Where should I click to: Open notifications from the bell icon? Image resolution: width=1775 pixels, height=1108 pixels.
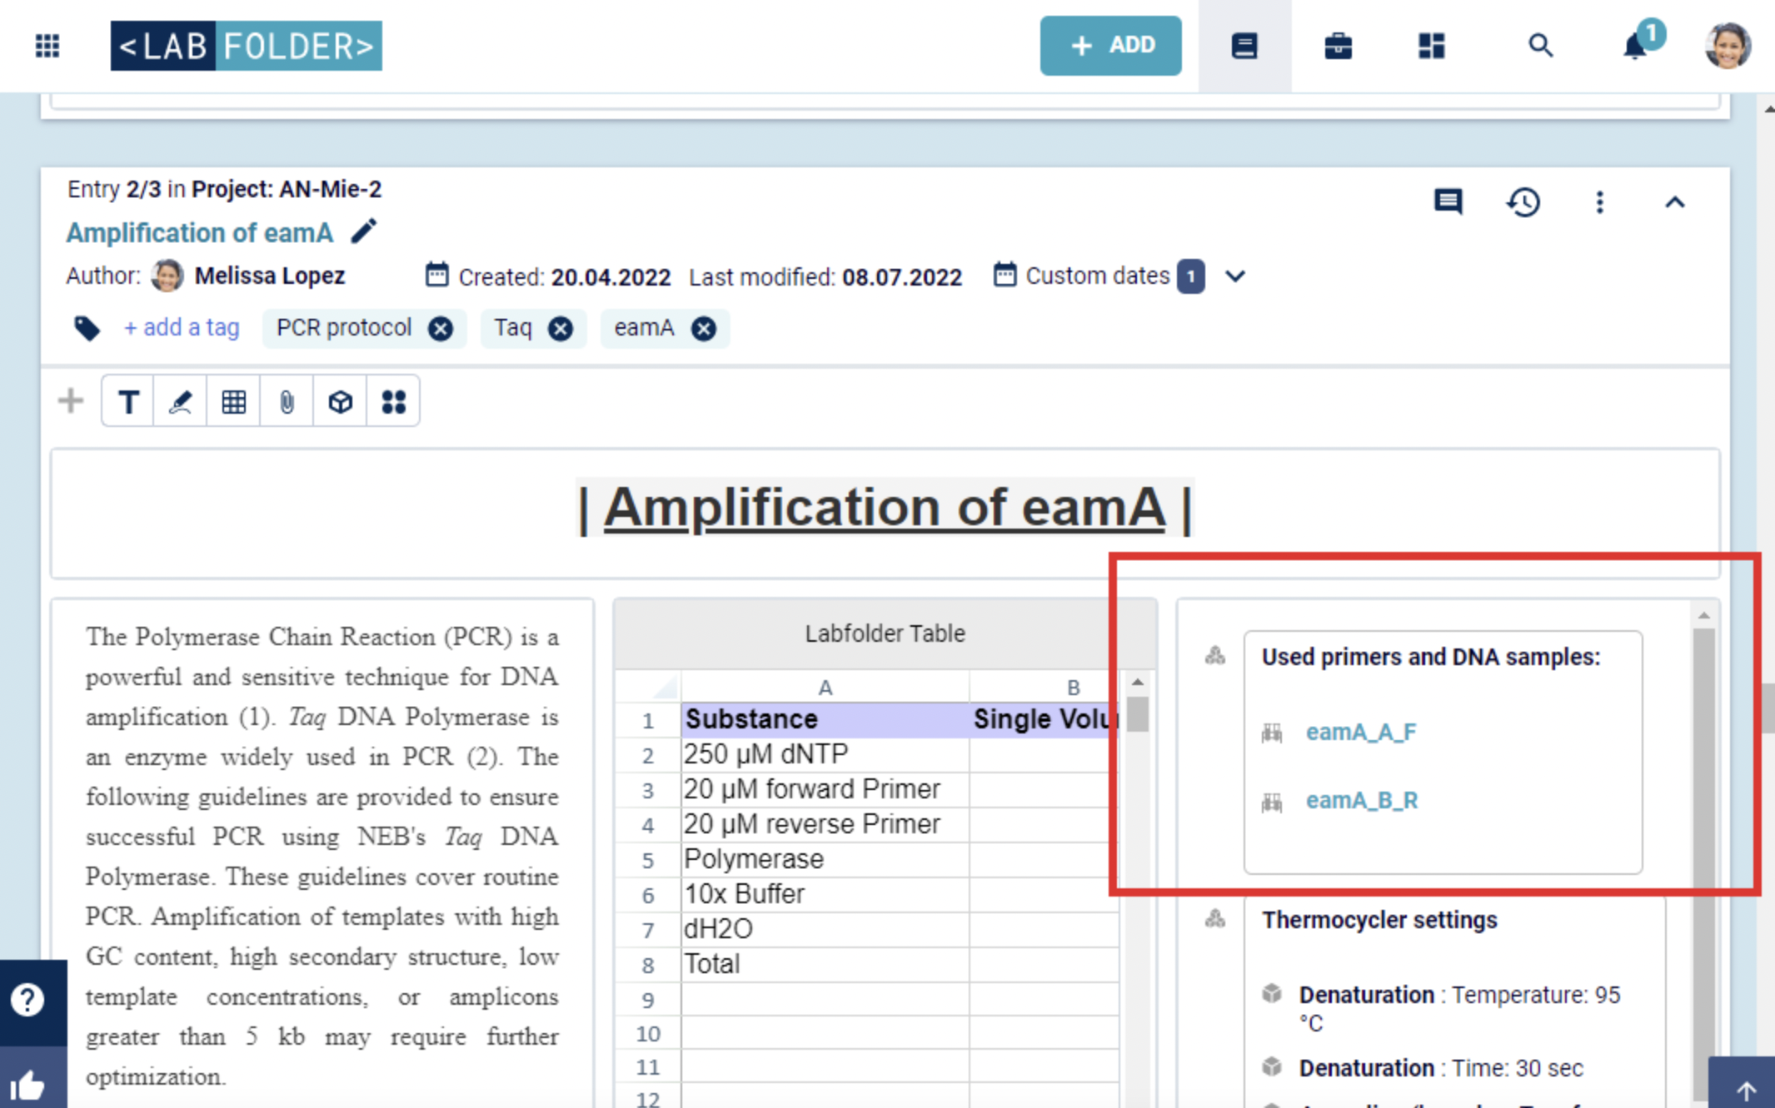(1634, 46)
